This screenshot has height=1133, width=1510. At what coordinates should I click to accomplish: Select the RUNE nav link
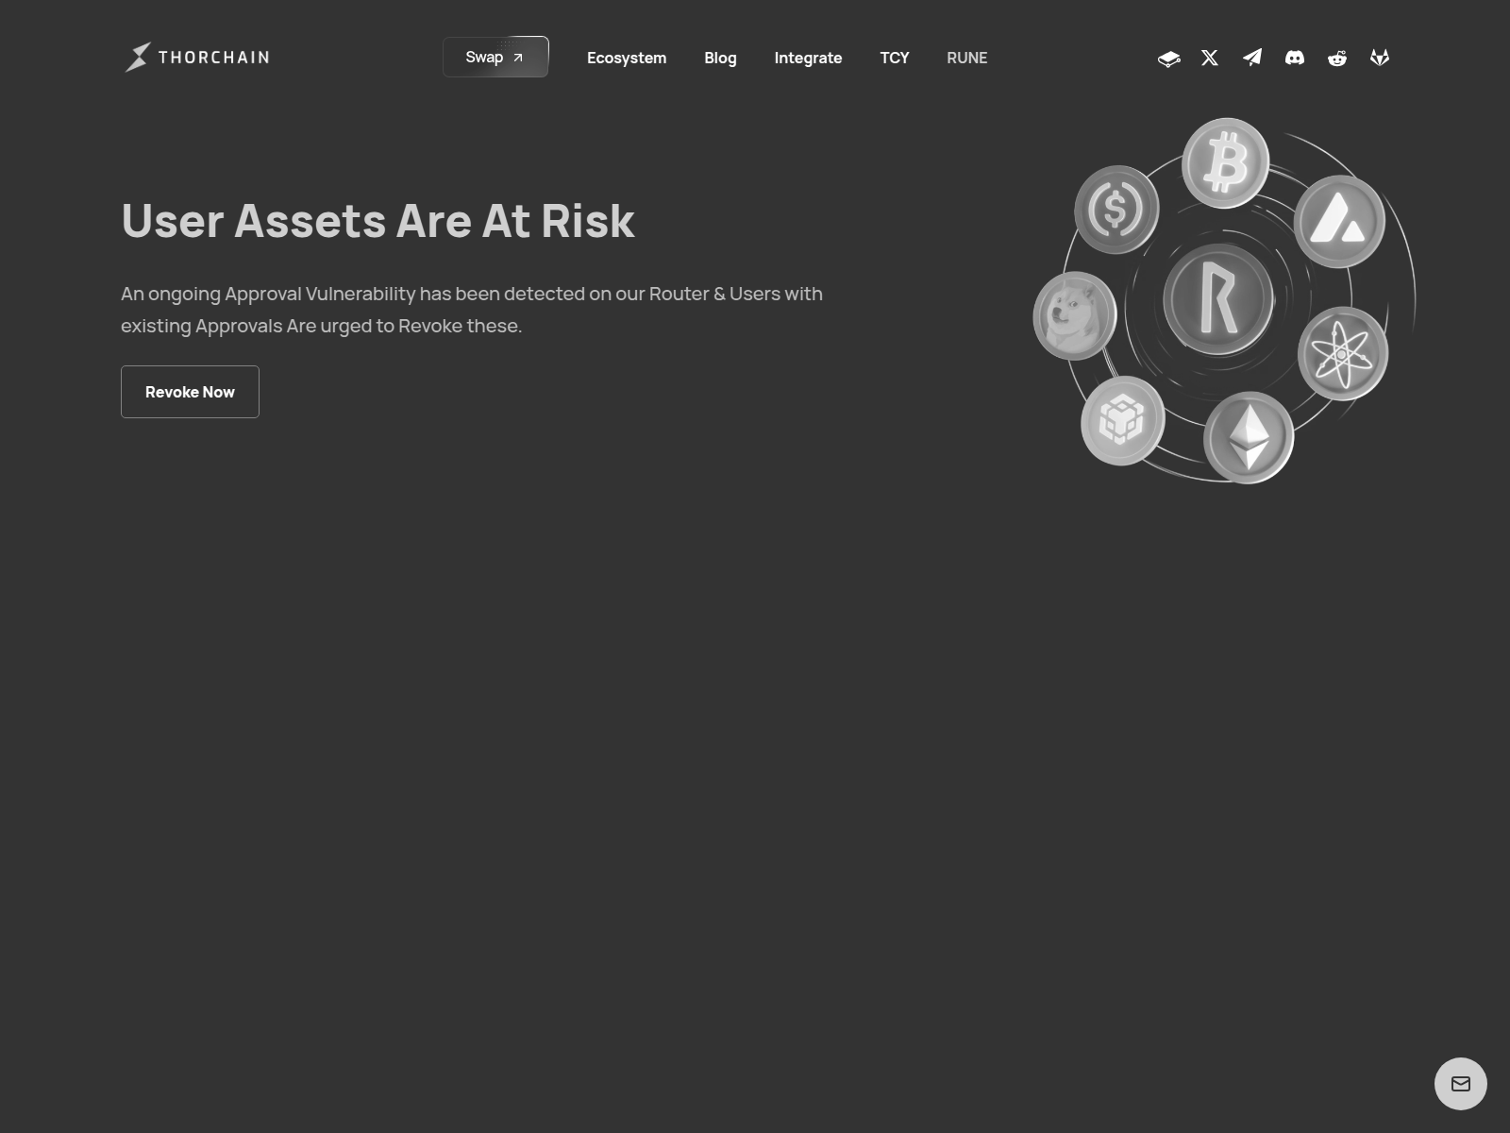click(967, 58)
